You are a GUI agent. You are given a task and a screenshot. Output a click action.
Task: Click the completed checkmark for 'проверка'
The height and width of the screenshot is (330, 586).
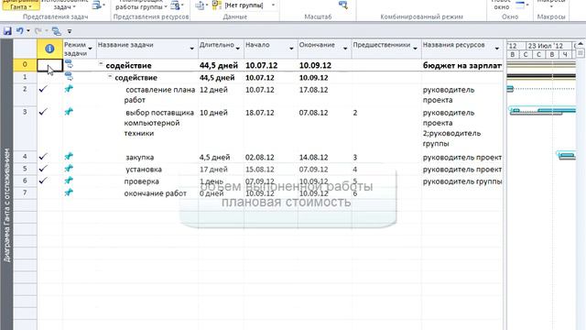tap(43, 181)
